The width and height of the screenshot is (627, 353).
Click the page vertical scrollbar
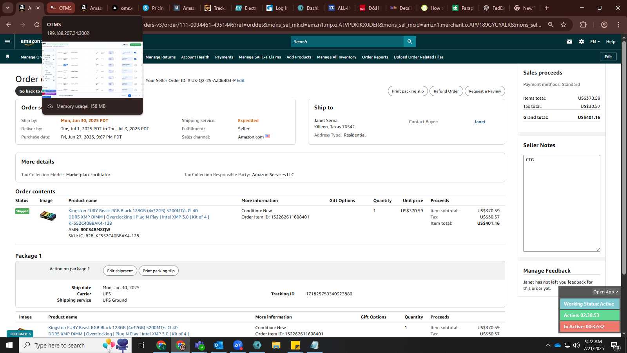624,157
